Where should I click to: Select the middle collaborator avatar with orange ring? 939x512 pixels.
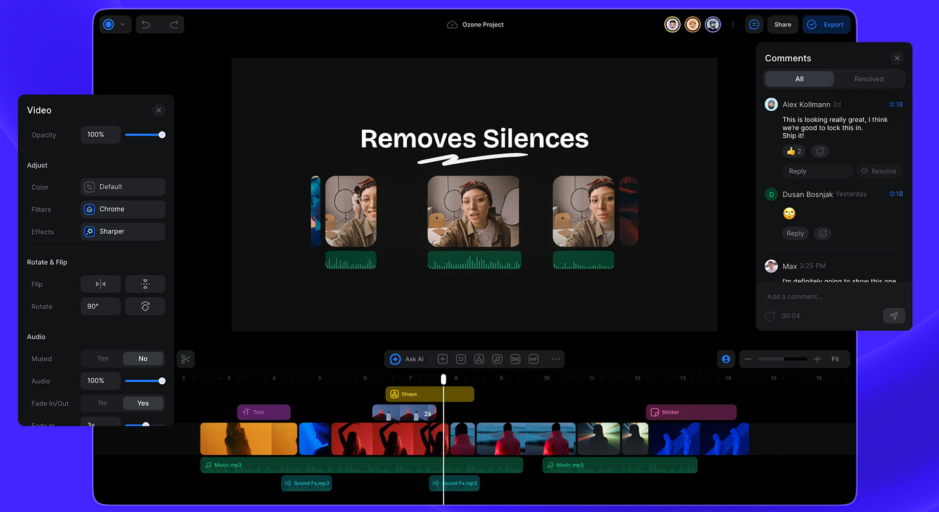point(693,25)
